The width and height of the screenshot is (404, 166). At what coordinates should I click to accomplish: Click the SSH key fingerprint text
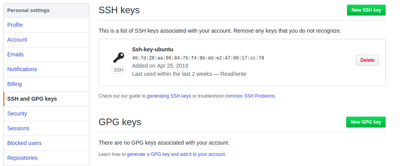click(198, 58)
